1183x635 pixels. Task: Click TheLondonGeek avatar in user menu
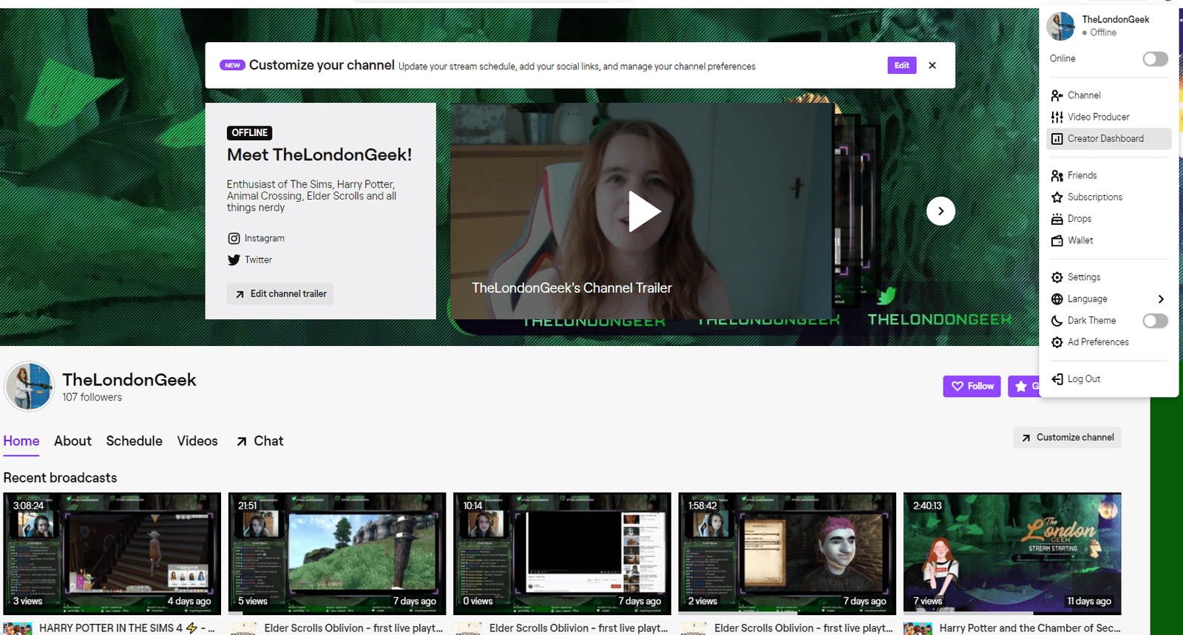point(1060,26)
